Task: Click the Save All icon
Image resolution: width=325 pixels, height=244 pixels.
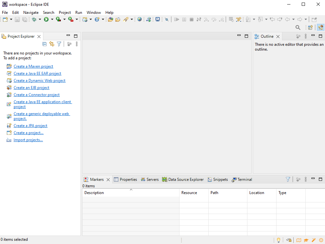Action: pos(25,19)
